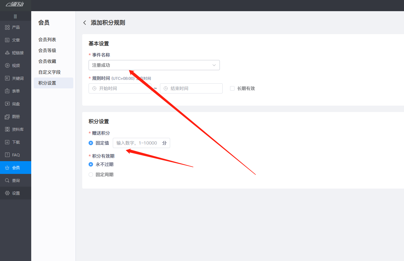Image resolution: width=404 pixels, height=261 pixels.
Task: Choose the 永不过期 radio option
Action: click(91, 164)
